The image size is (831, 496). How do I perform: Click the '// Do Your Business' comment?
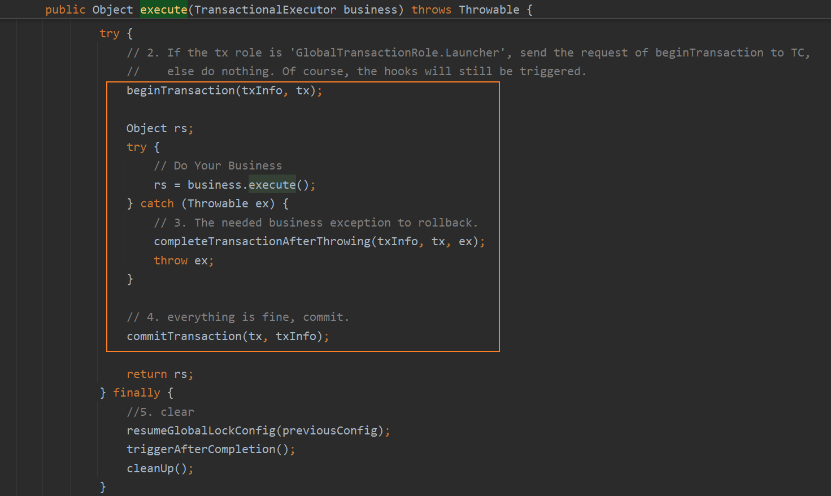pos(217,166)
